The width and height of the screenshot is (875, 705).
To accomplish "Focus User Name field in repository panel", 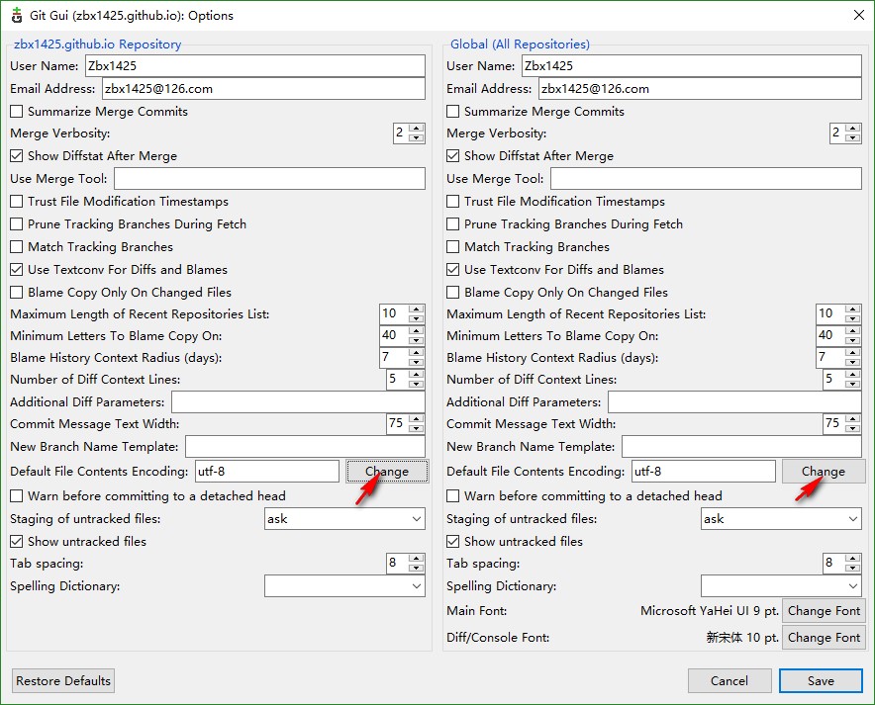I will pyautogui.click(x=255, y=66).
